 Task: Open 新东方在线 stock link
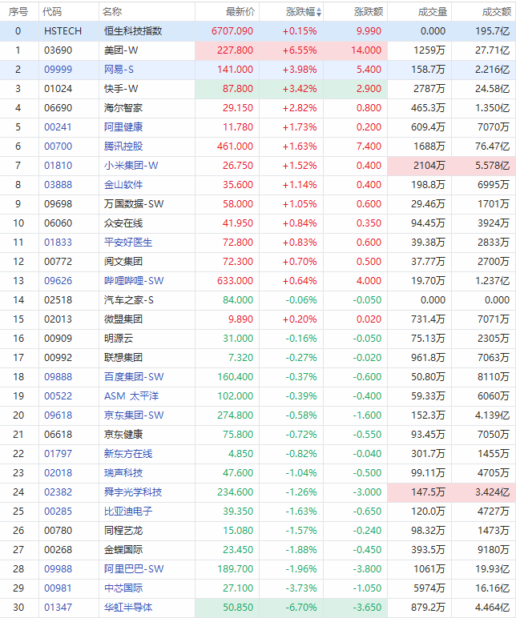[x=128, y=454]
